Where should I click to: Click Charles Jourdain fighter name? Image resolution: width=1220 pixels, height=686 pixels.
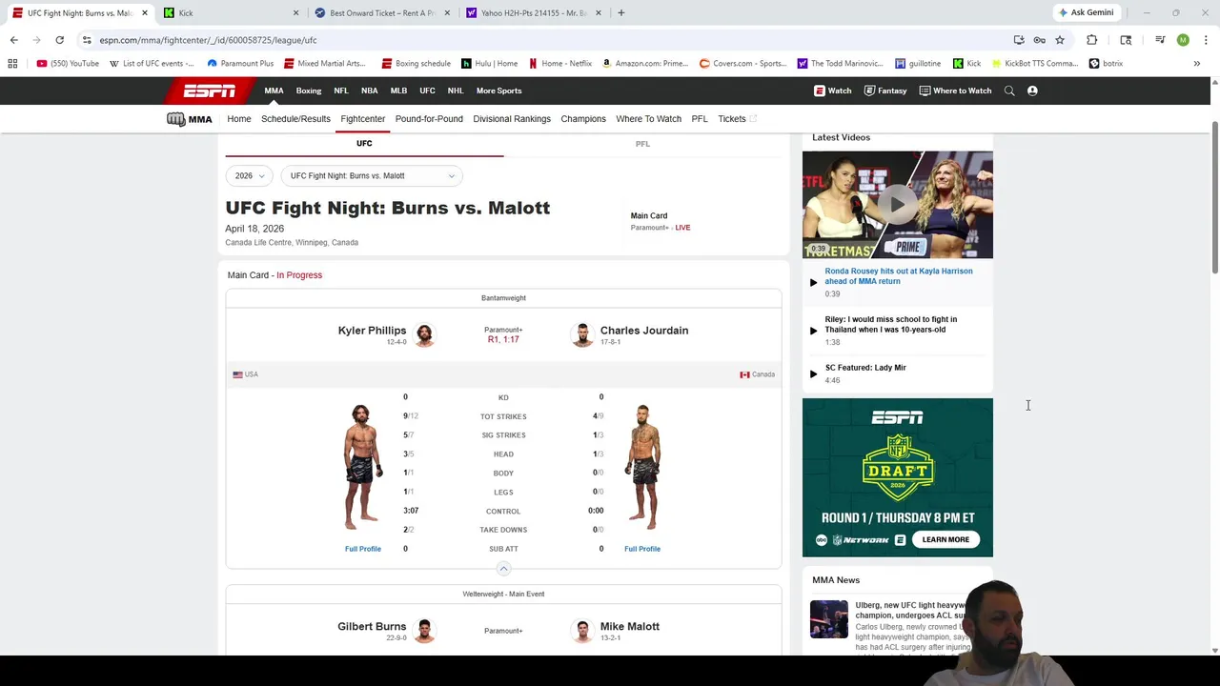[x=644, y=331]
